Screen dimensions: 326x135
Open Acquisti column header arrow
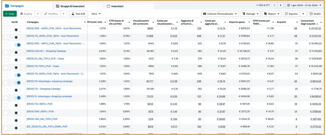297,22
